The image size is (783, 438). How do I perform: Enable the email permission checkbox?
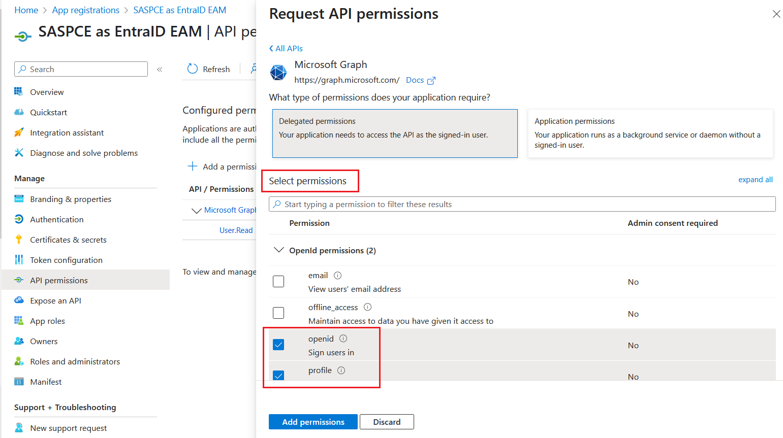[x=278, y=282]
